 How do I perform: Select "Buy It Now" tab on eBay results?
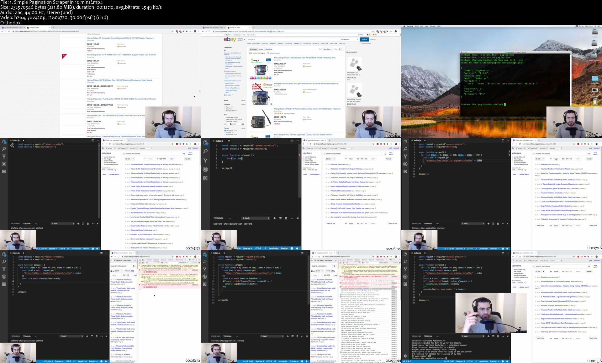pos(269,49)
